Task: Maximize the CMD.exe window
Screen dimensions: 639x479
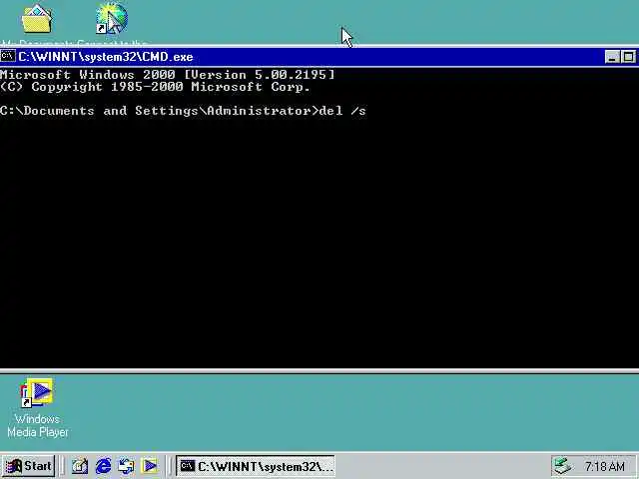Action: [x=628, y=57]
